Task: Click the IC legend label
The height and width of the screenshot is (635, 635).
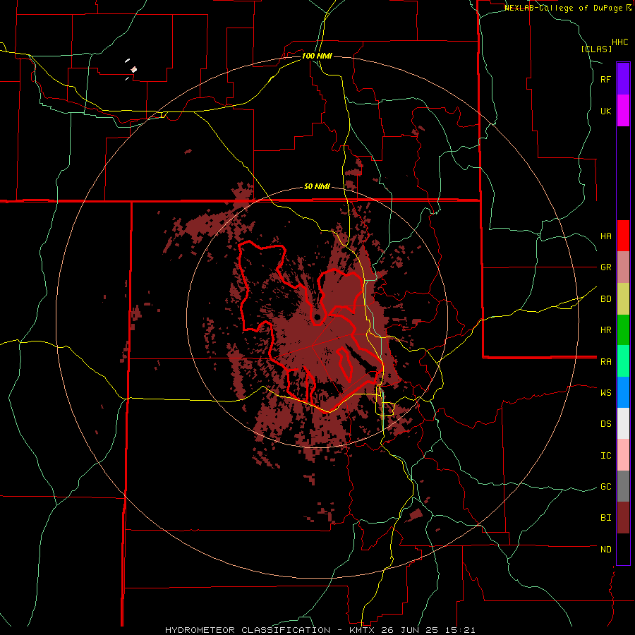Action: 606,456
